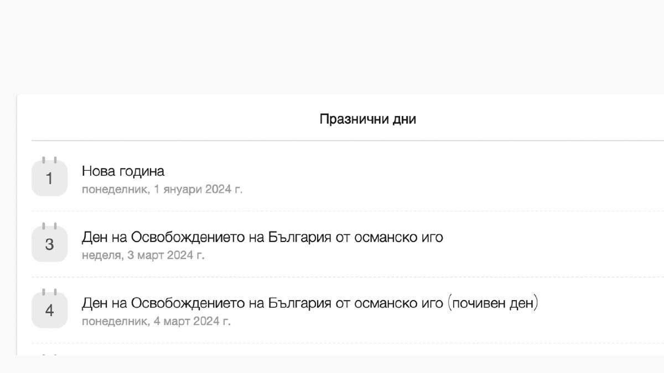Click date 'понеделник, 4 март 2024 г.'
Screen dimensions: 664x373
pos(157,321)
